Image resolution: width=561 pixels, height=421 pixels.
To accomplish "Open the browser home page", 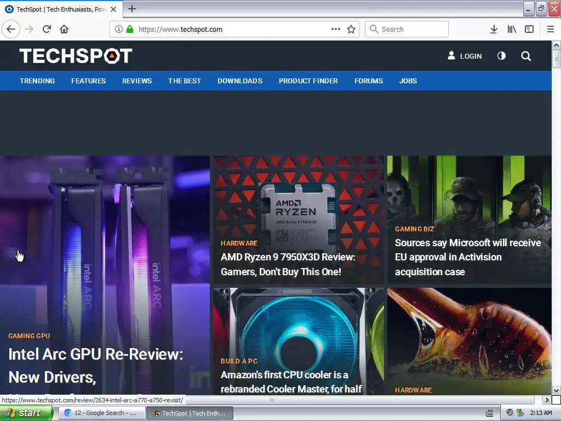I will [x=64, y=29].
